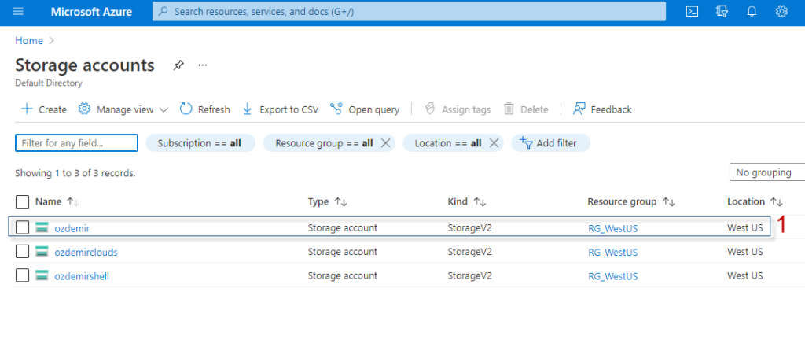
Task: Open RG_WestUS link in ozdemirclouds row
Action: click(x=613, y=253)
